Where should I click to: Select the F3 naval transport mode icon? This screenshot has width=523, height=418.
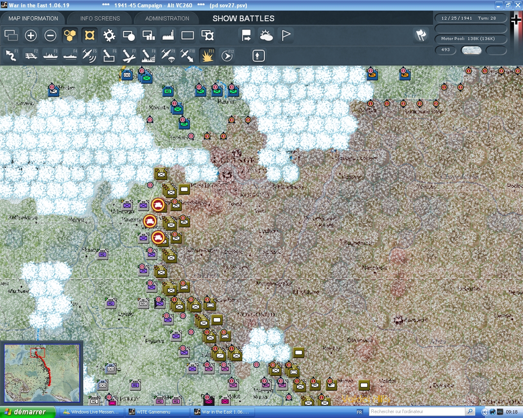click(x=50, y=55)
